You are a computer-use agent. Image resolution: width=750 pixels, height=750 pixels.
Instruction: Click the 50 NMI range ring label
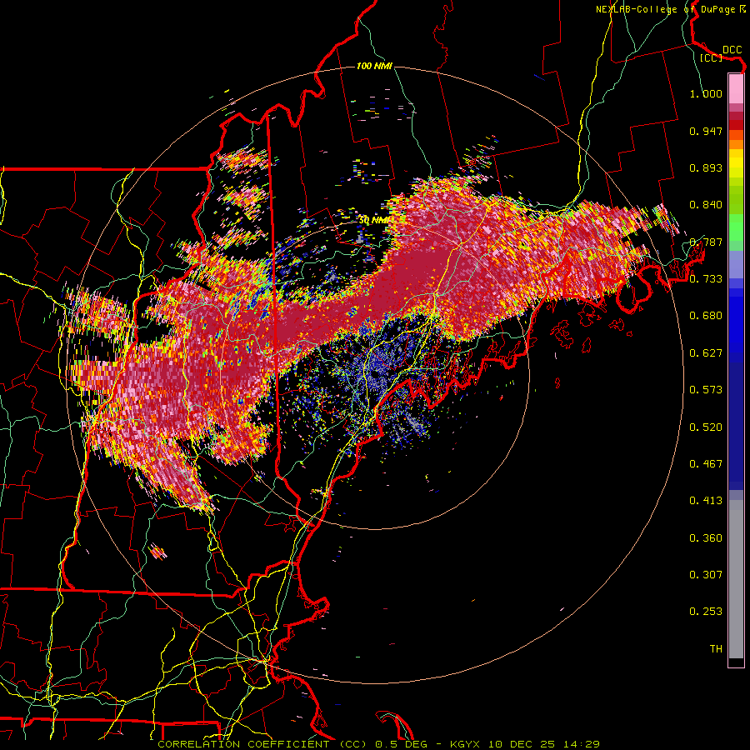374,220
